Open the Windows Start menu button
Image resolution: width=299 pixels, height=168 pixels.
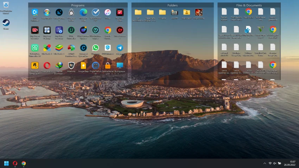[6, 163]
